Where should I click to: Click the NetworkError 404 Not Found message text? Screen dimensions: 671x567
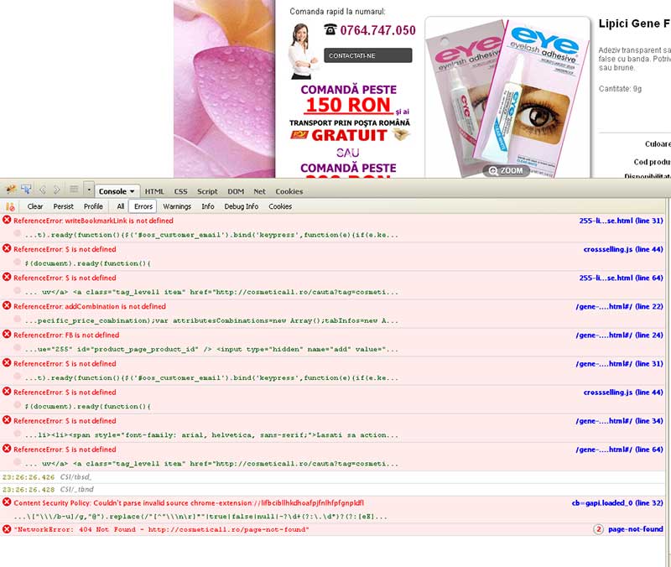161,529
